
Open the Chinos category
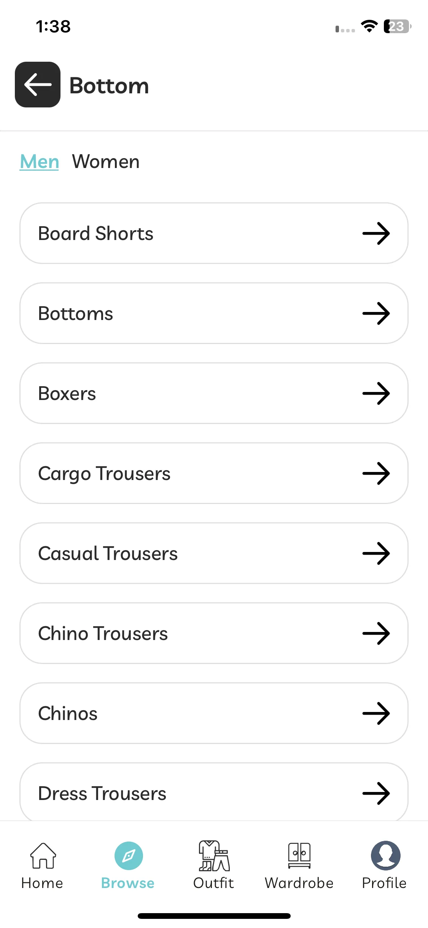point(214,713)
